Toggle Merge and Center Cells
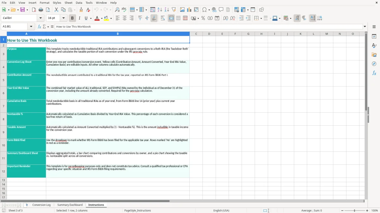This screenshot has height=213, width=380. click(171, 18)
